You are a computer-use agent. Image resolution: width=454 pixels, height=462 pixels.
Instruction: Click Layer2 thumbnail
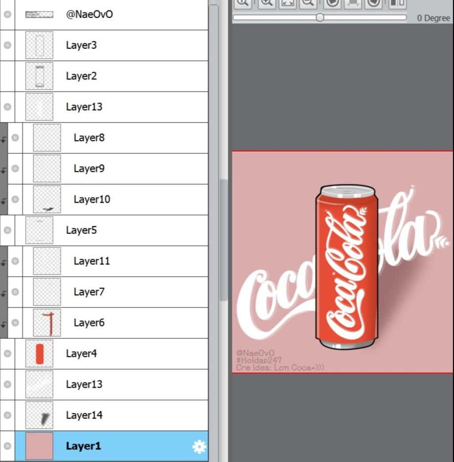(x=39, y=76)
